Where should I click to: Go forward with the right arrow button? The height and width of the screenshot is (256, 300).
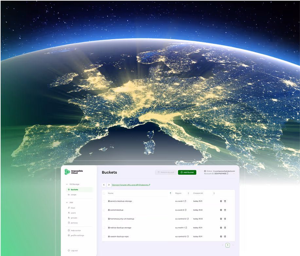pos(109,185)
